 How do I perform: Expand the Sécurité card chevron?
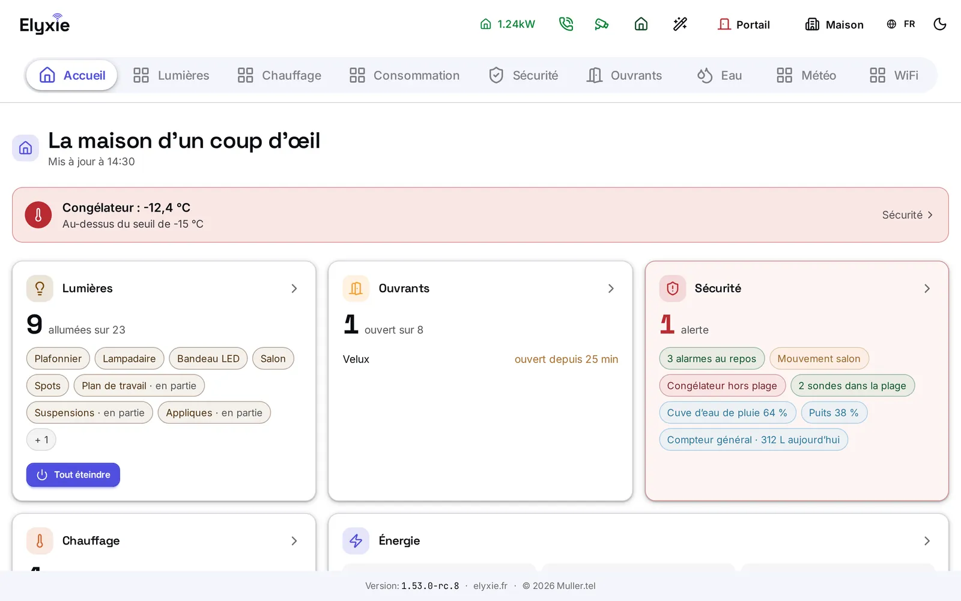(x=927, y=288)
